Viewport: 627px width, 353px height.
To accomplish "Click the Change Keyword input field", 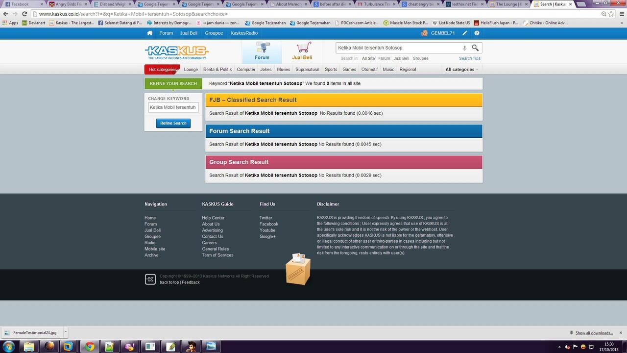I will [173, 107].
